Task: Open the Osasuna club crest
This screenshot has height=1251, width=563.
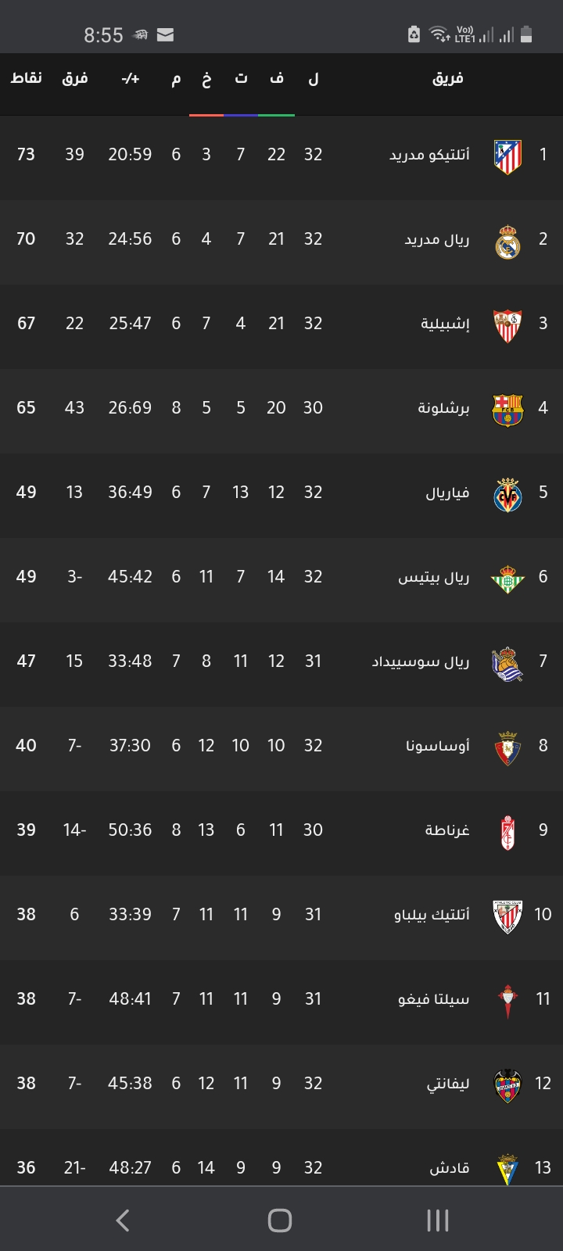Action: point(507,748)
